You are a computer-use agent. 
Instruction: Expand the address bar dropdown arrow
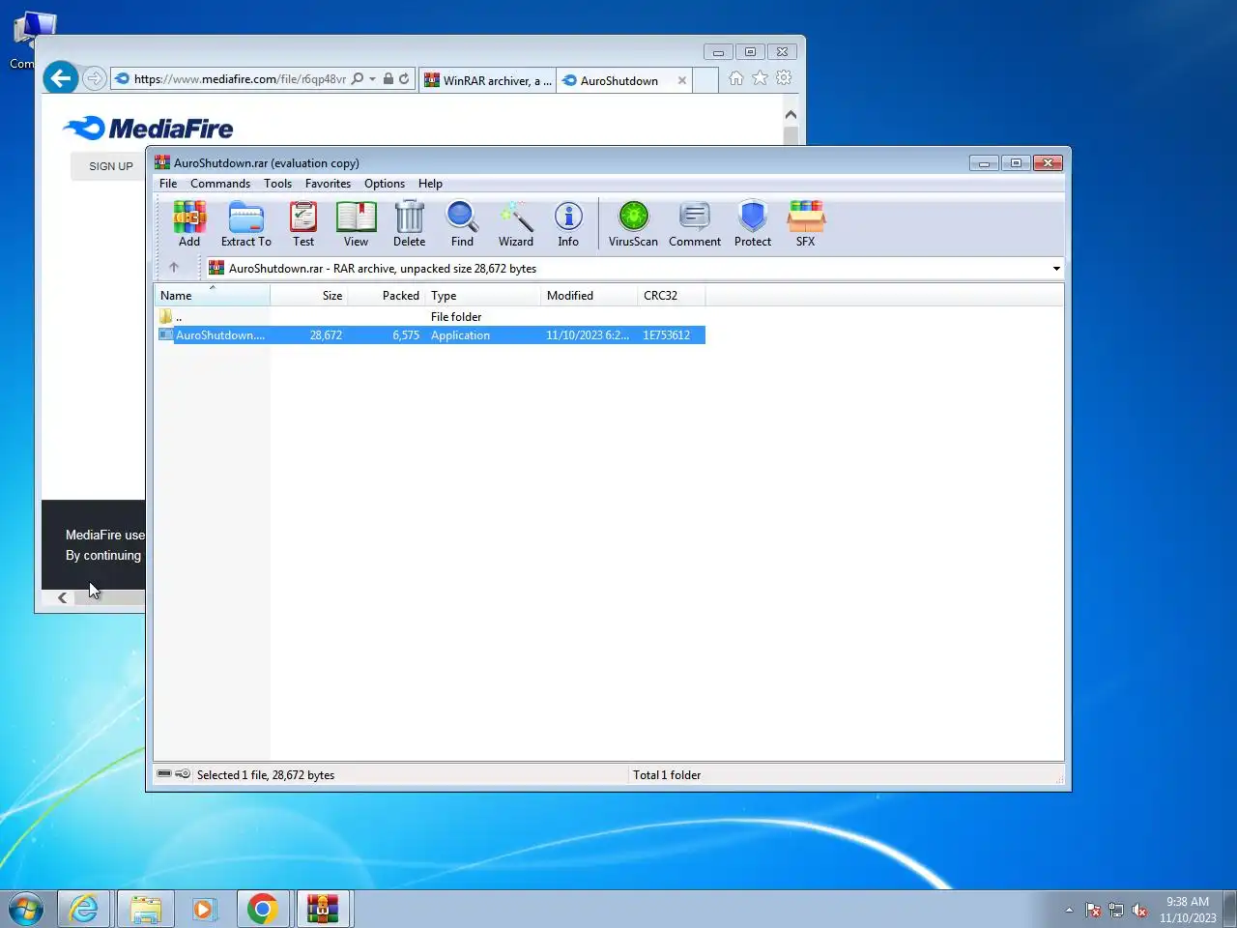pos(373,79)
